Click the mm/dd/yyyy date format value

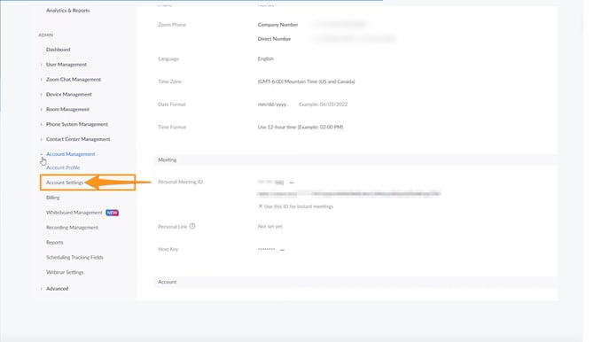(272, 105)
